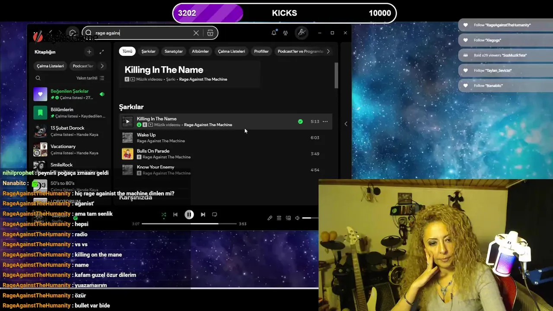Search within library magnifier icon

pyautogui.click(x=38, y=78)
